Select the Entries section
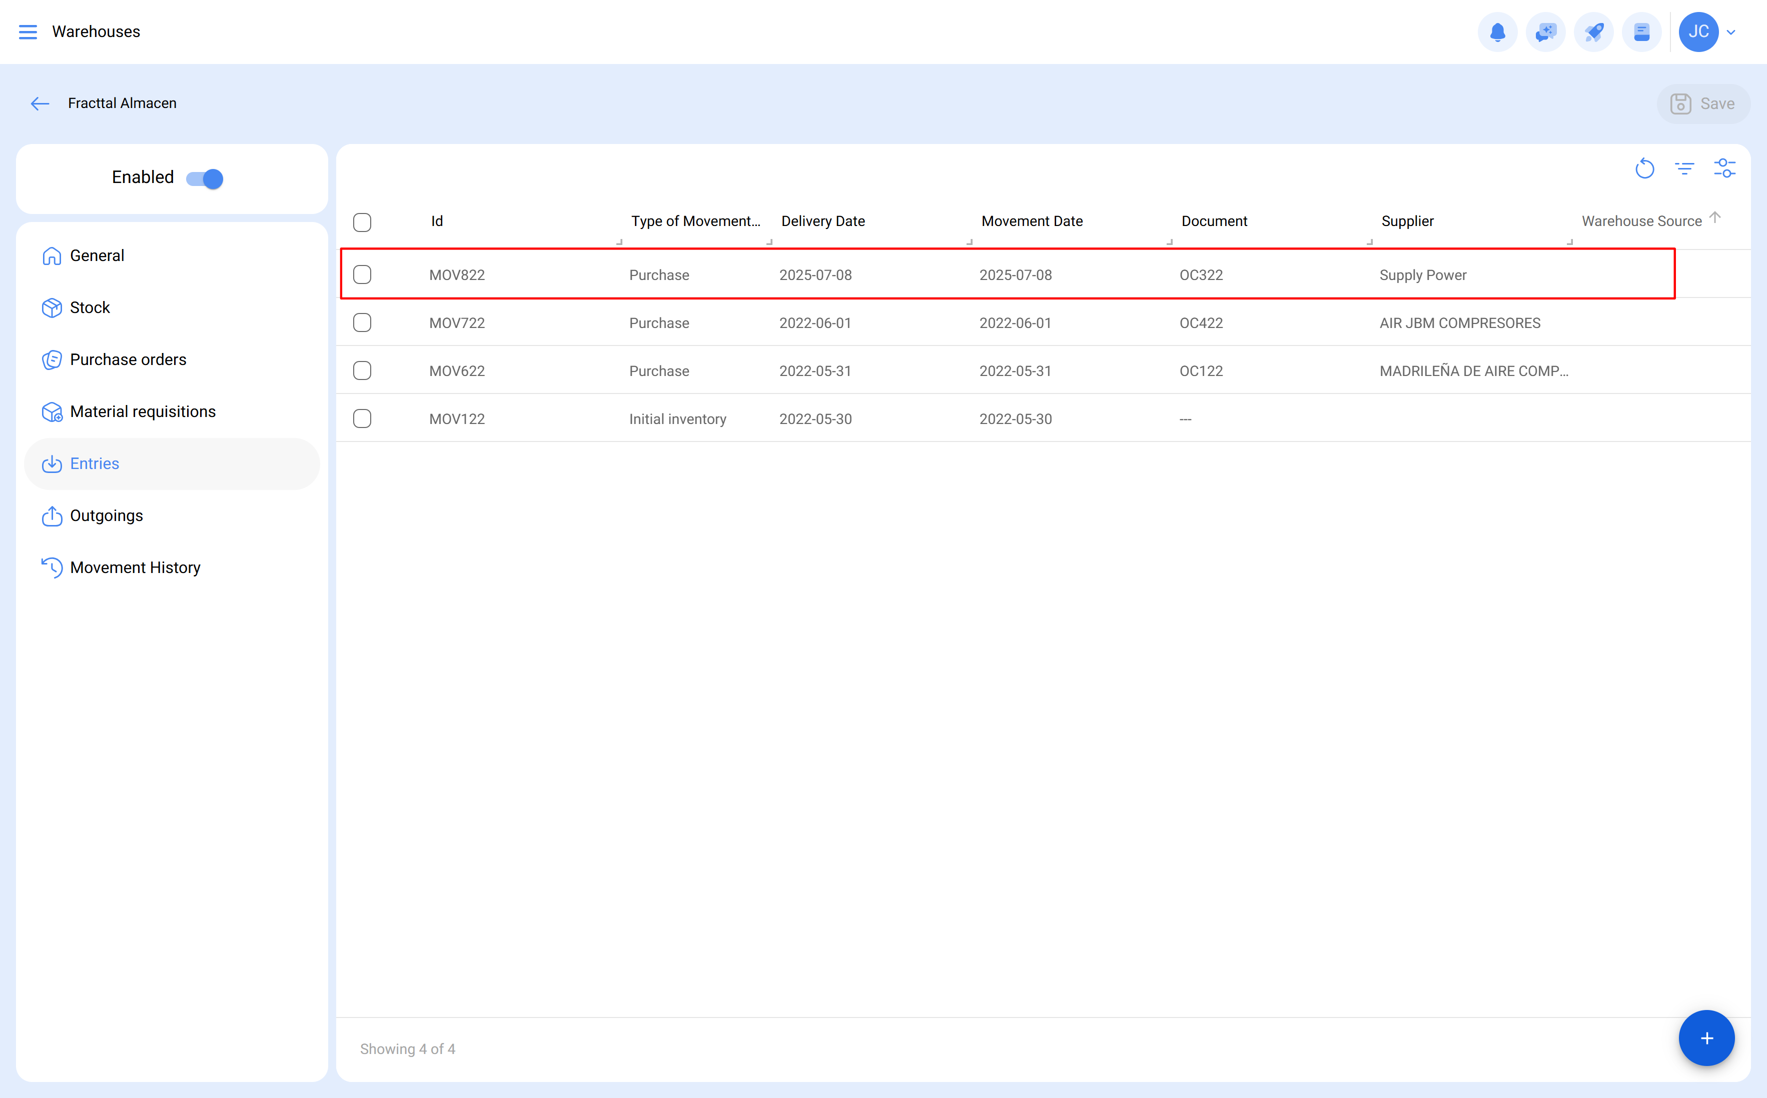Screen dimensions: 1767x1098 172,464
